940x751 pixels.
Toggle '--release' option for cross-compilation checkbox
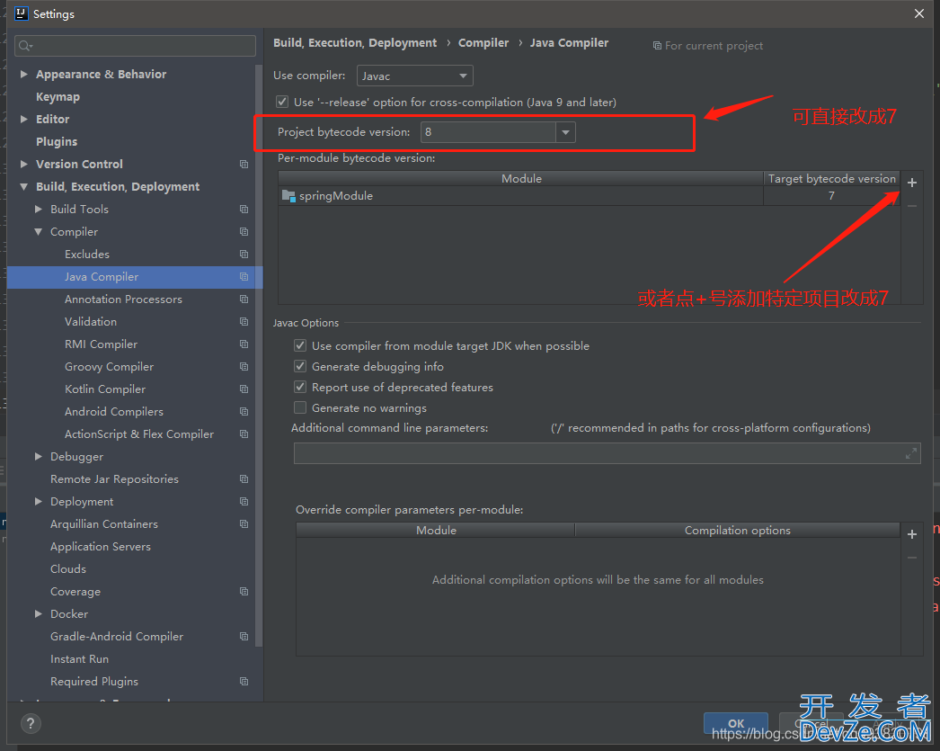tap(282, 102)
